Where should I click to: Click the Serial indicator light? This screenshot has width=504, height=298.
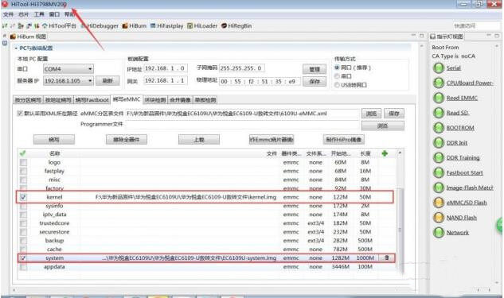coord(439,68)
